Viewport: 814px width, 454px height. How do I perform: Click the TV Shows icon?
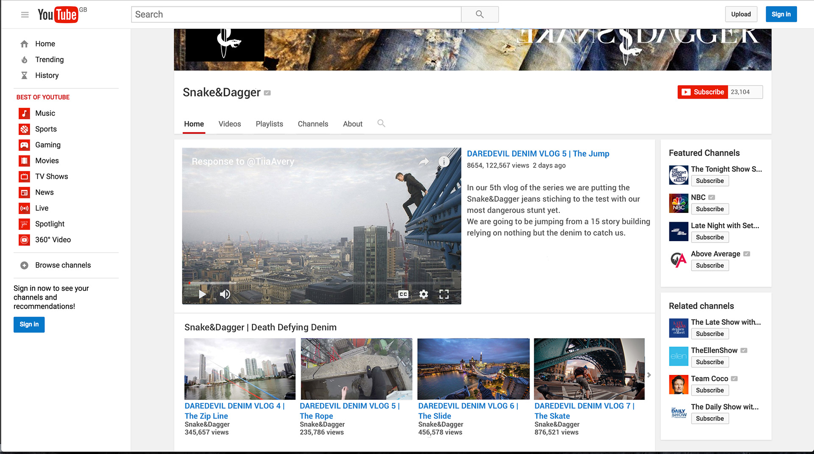point(24,176)
